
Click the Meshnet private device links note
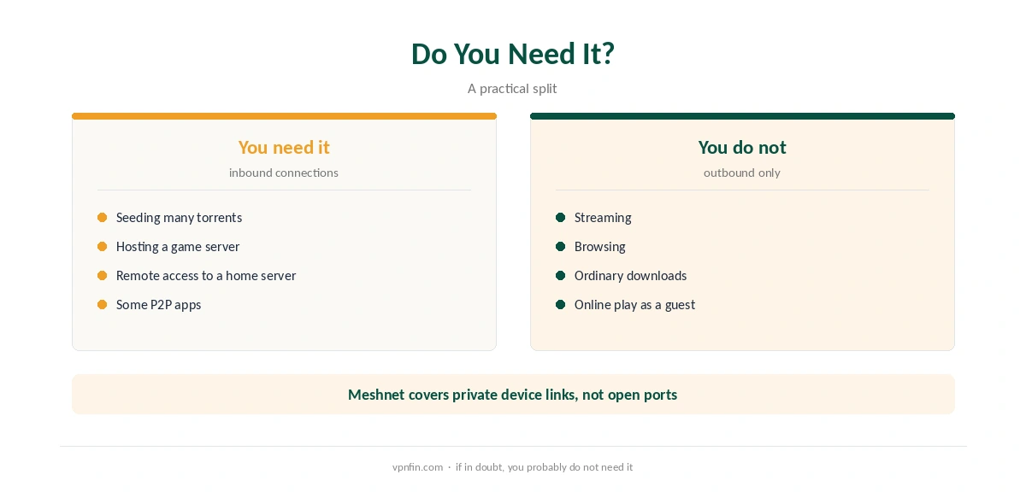[x=513, y=395]
